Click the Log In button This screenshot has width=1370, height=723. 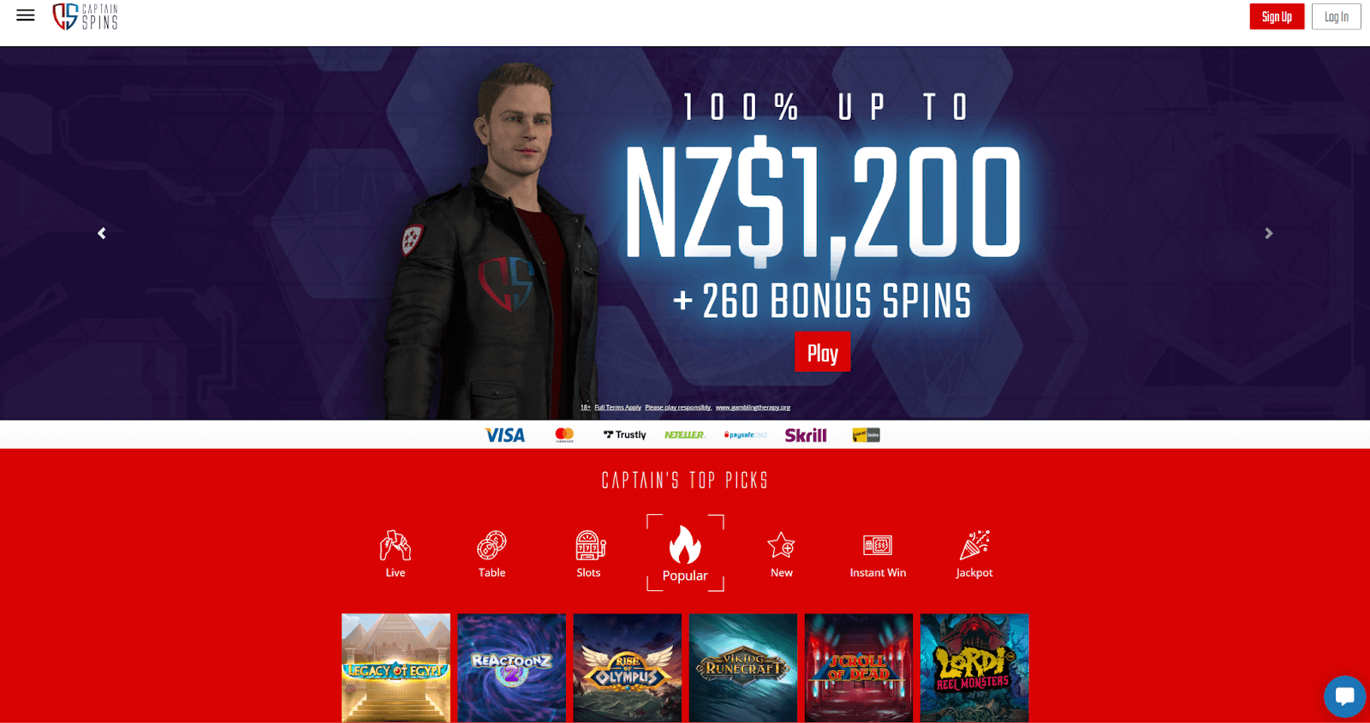1336,16
